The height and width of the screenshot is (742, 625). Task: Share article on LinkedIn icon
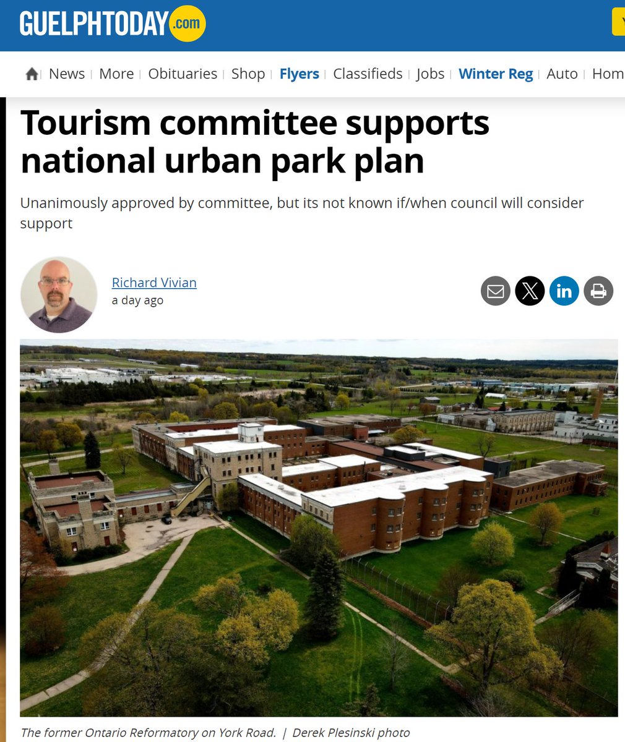pos(564,291)
